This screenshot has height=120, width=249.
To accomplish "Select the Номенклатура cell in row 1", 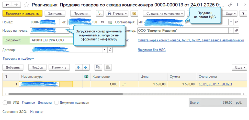I will tap(46, 84).
